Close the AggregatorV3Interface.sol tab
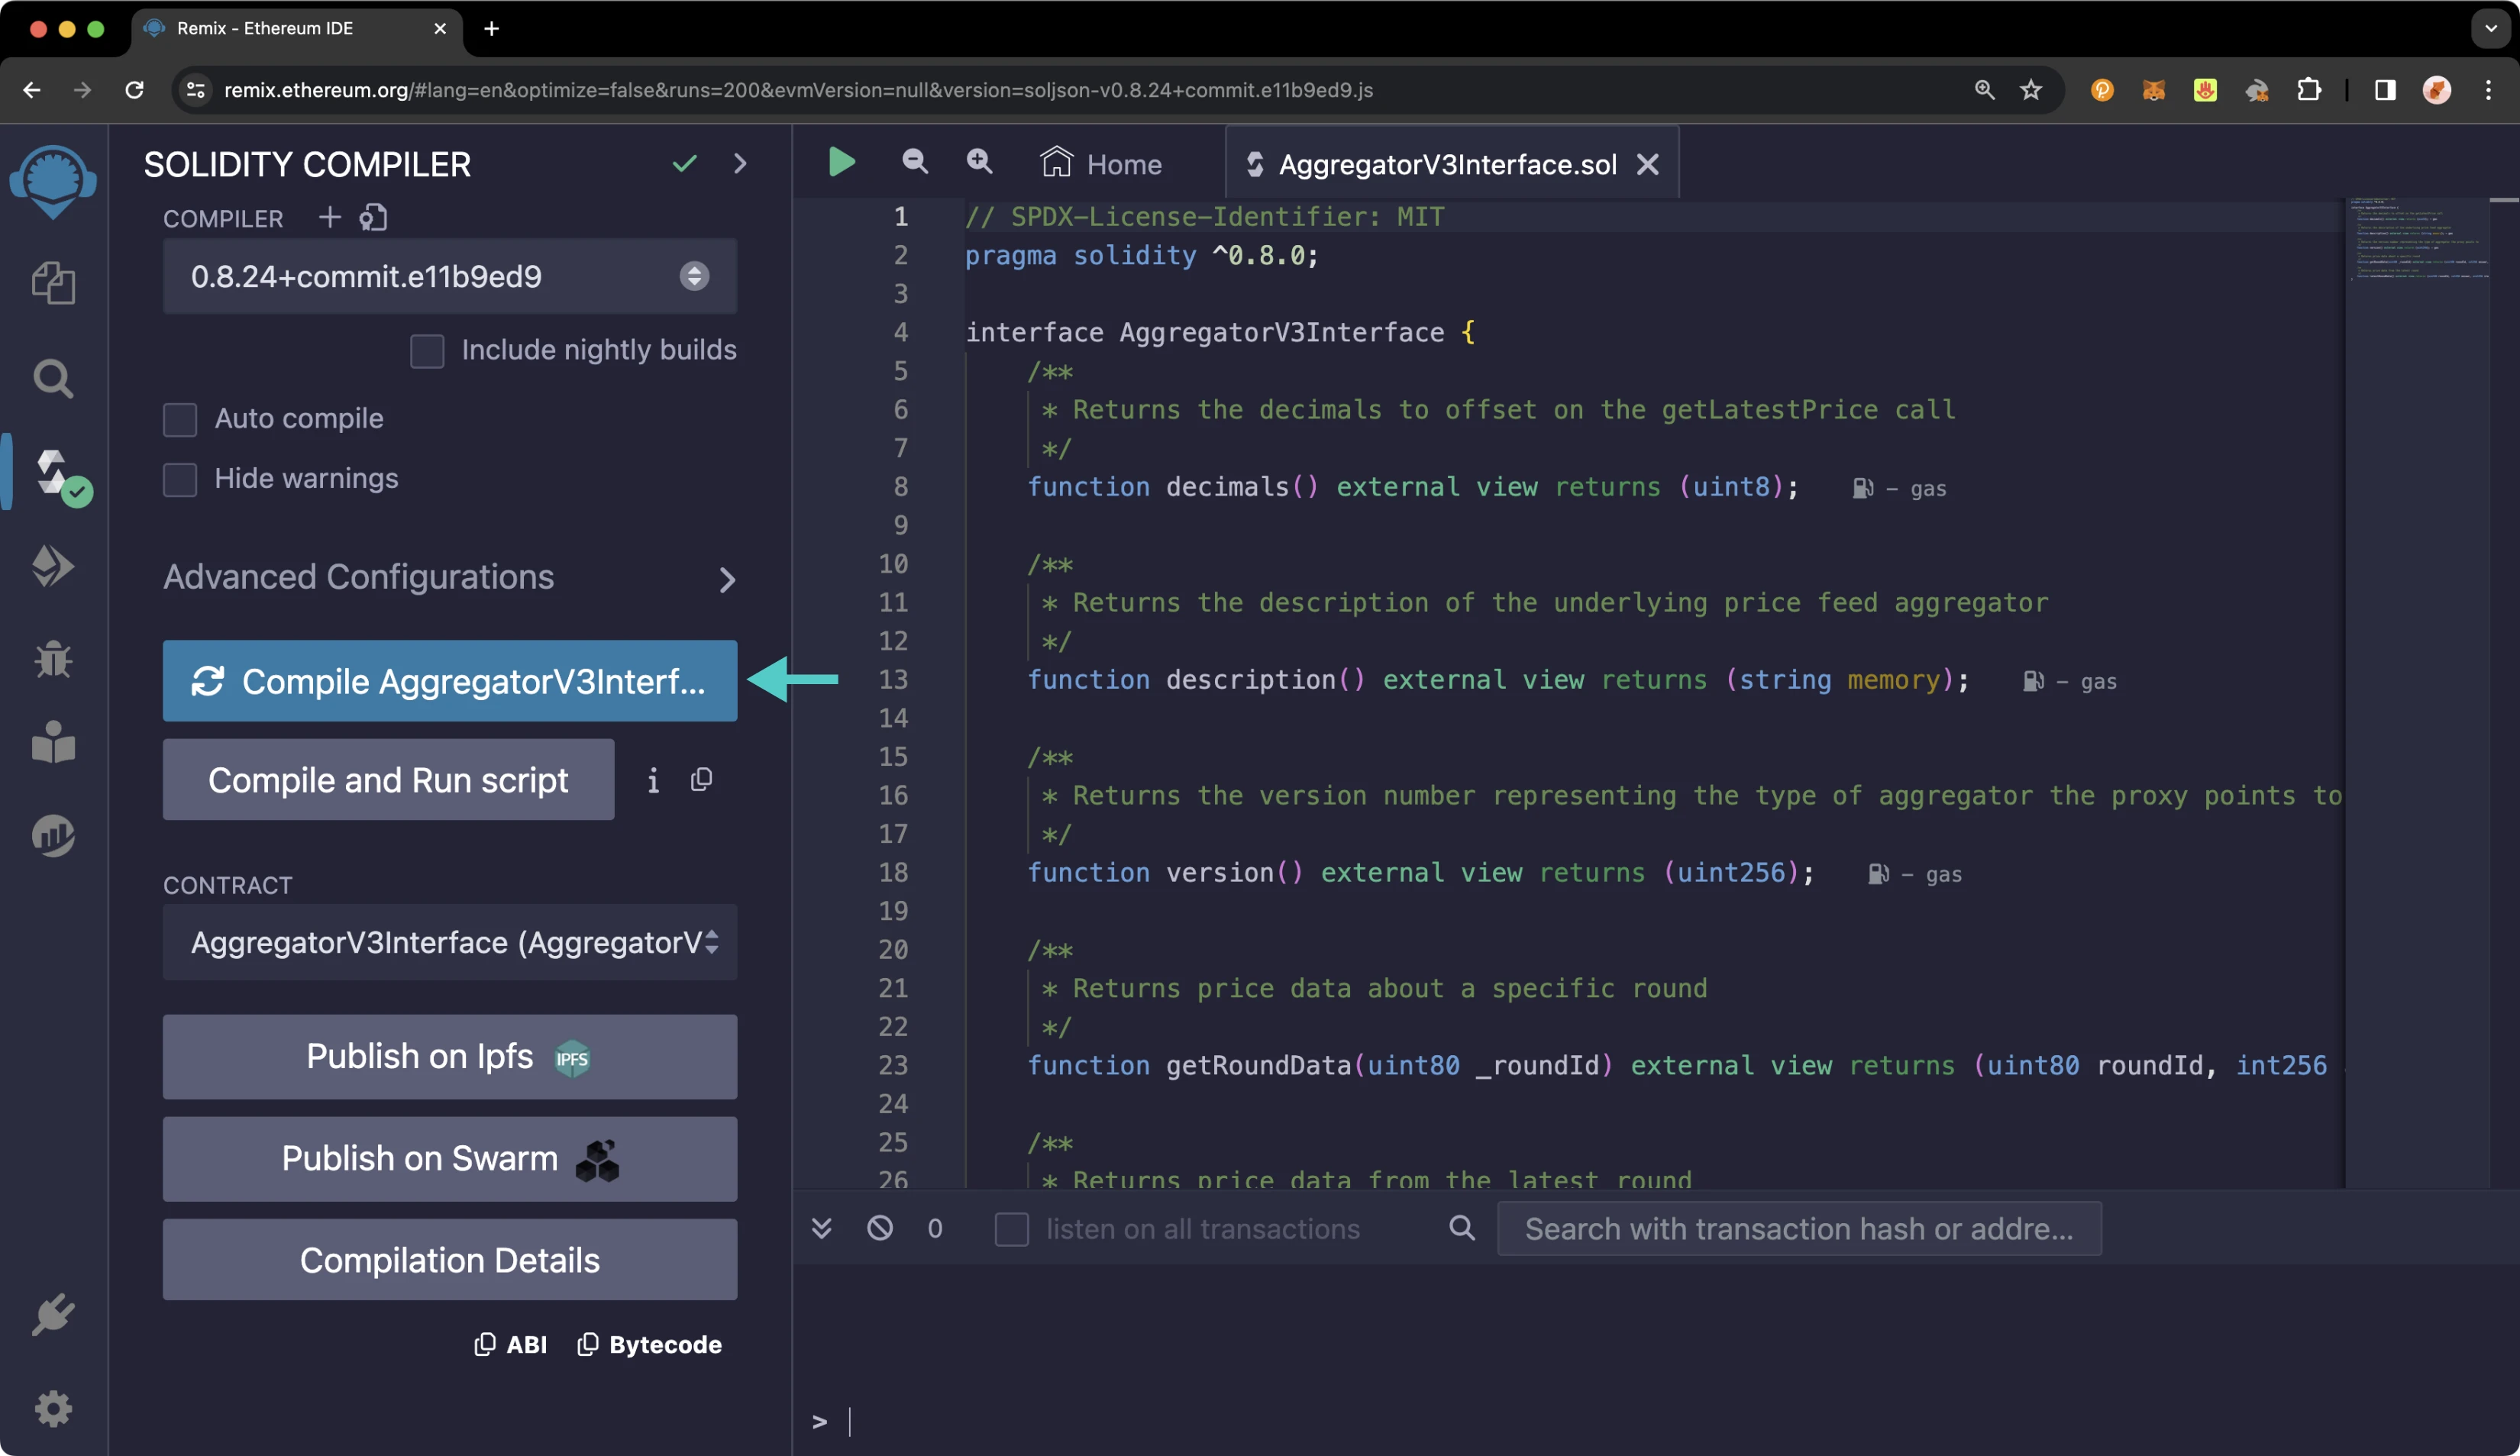The image size is (2520, 1456). pos(1648,164)
